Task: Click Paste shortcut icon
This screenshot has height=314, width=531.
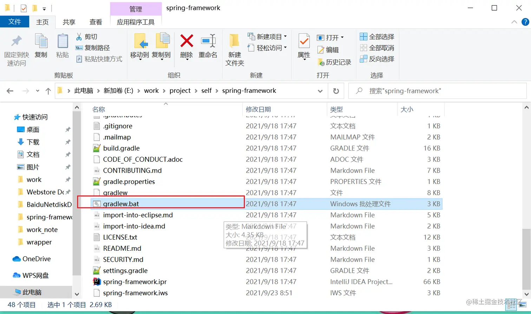Action: point(79,59)
